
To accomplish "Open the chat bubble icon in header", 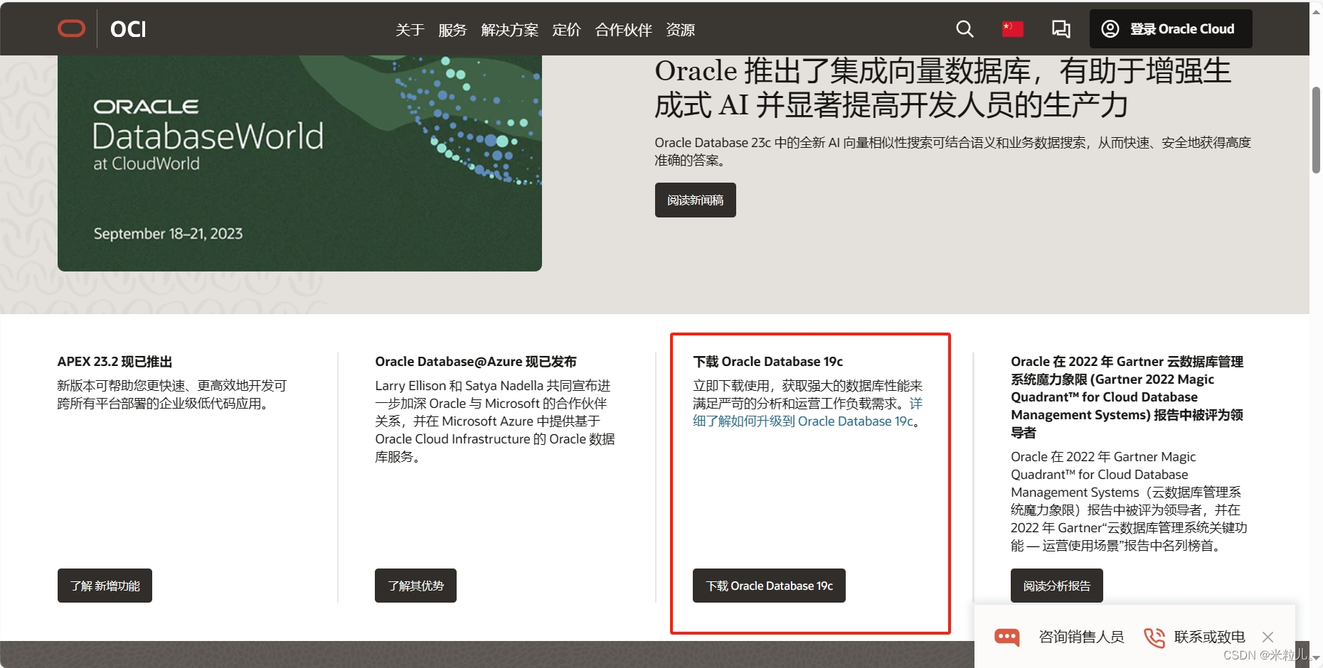I will (x=1061, y=29).
